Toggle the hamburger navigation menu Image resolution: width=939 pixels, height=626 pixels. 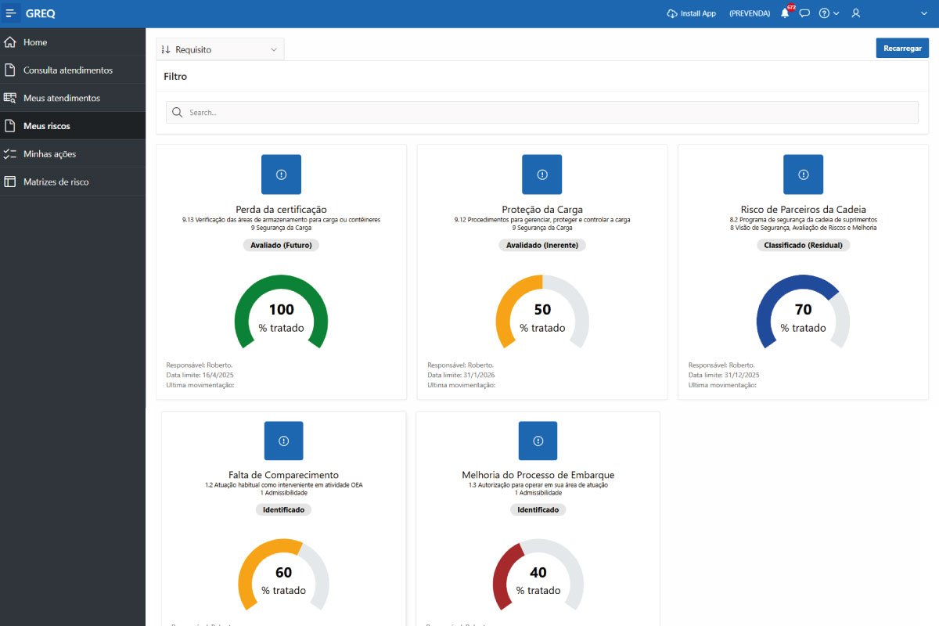(11, 13)
